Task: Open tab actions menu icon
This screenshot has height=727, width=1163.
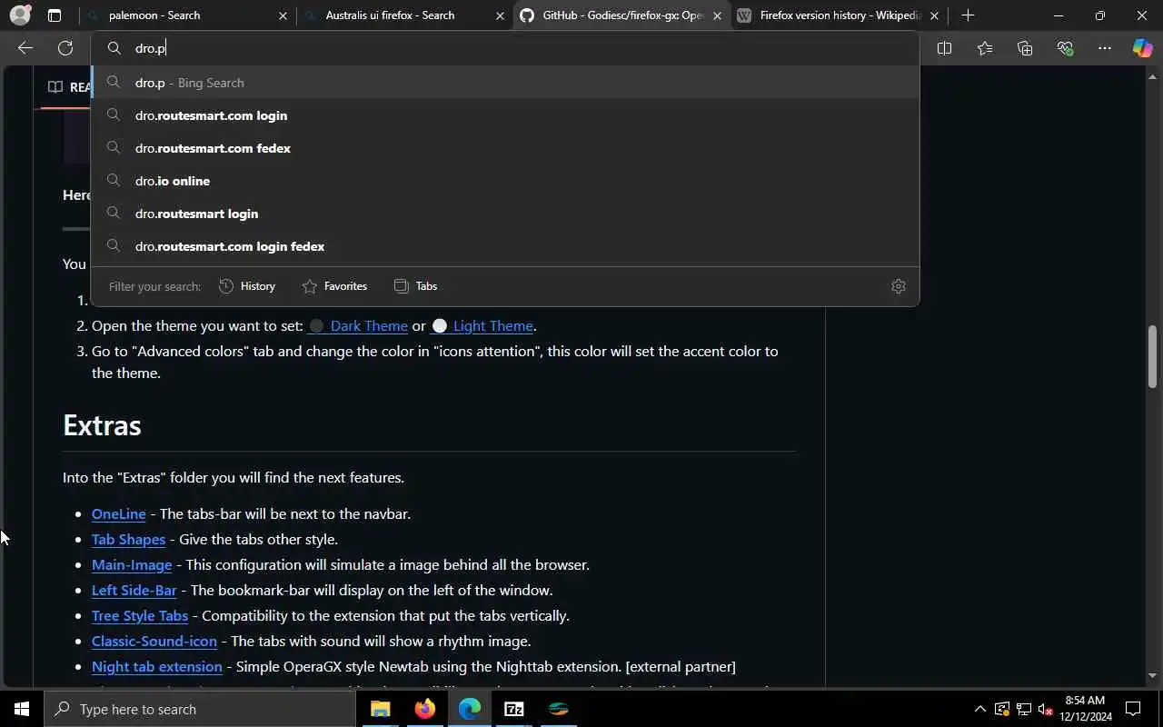Action: tap(55, 15)
